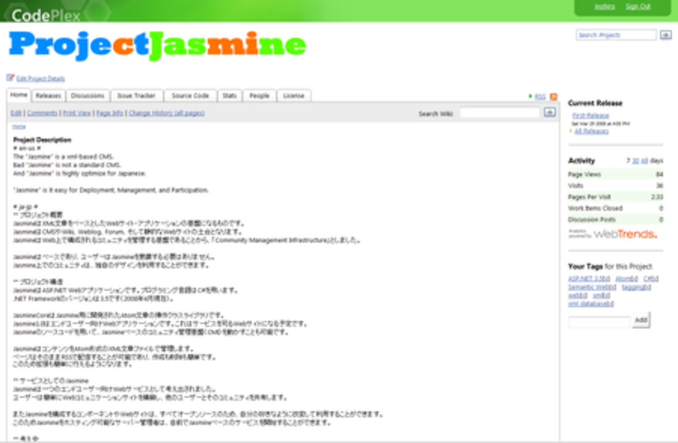The image size is (678, 443).
Task: Click the arrow button beside Search Projects
Action: [x=665, y=35]
